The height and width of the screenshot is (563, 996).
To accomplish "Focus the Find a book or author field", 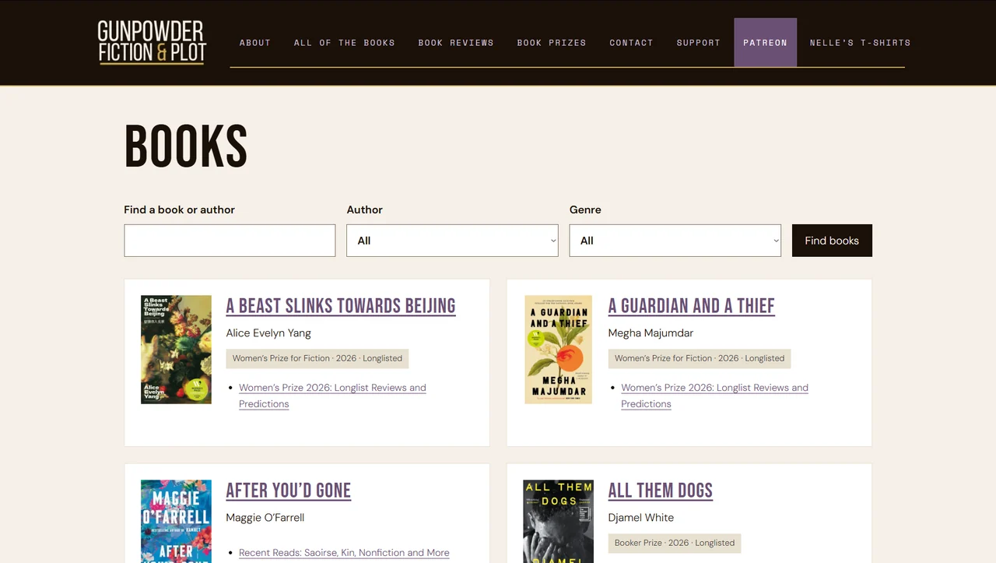I will click(x=230, y=241).
